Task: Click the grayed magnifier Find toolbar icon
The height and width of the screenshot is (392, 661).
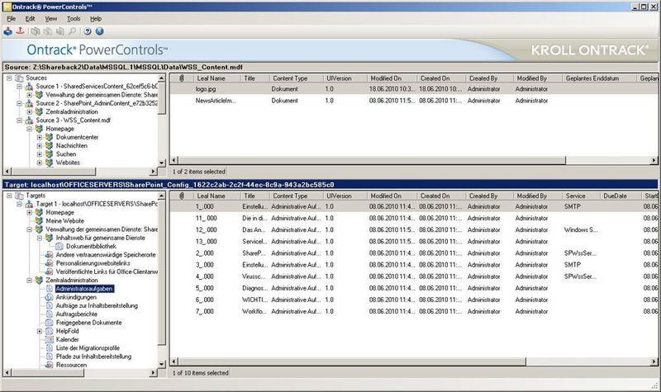Action: point(73,31)
